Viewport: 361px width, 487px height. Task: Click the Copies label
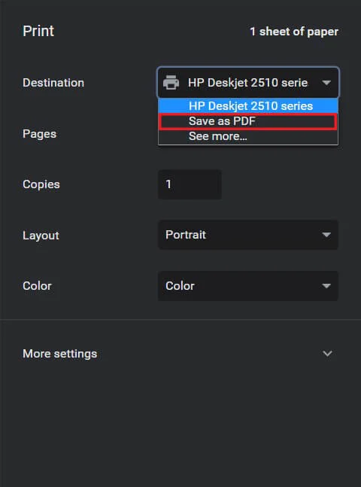click(41, 184)
